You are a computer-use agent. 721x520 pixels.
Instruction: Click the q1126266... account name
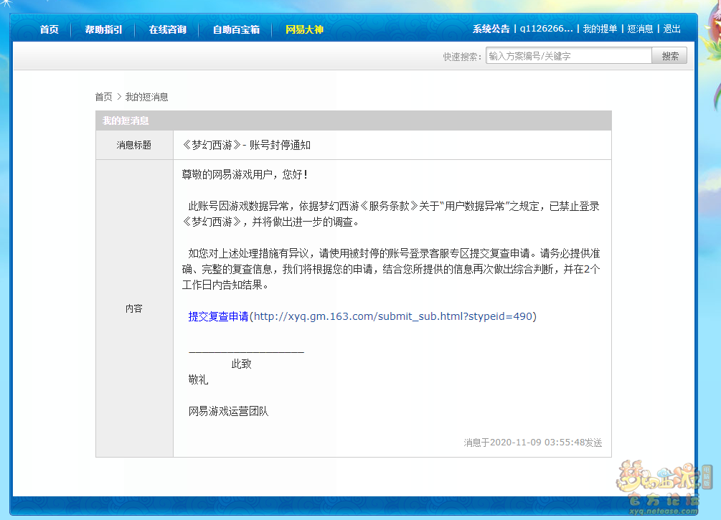coord(546,29)
